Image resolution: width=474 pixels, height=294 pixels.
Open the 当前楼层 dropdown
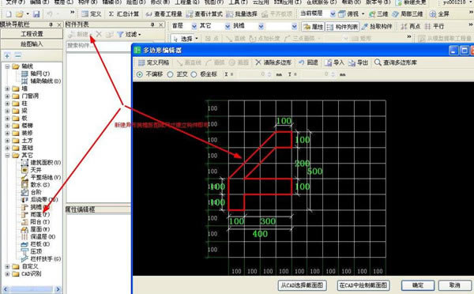pyautogui.click(x=333, y=14)
